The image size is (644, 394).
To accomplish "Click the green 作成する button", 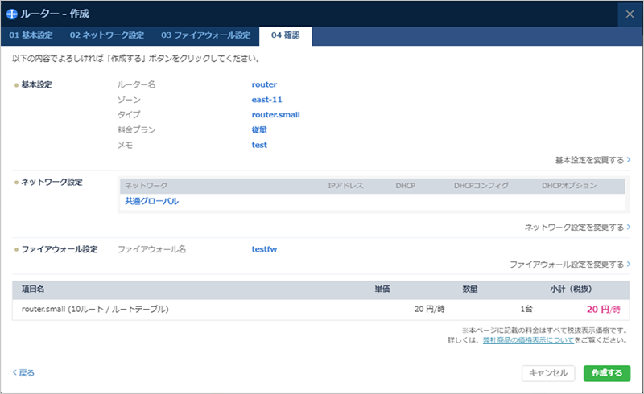I will tap(607, 373).
